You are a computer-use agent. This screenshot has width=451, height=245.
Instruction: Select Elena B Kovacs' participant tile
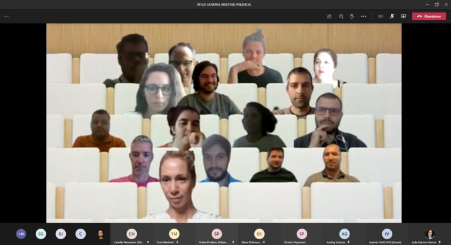click(259, 234)
